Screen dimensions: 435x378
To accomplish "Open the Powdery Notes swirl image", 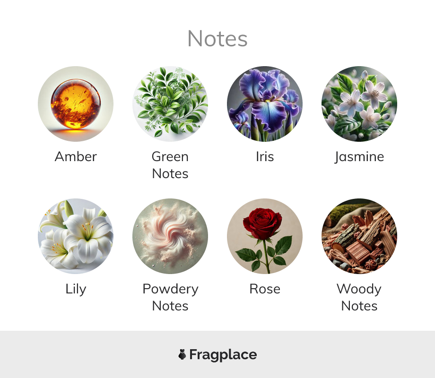I will click(x=170, y=236).
